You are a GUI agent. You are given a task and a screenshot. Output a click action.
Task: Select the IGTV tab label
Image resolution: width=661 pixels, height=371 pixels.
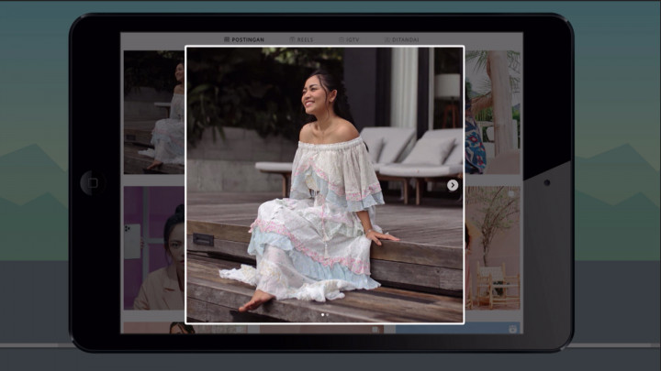(353, 39)
